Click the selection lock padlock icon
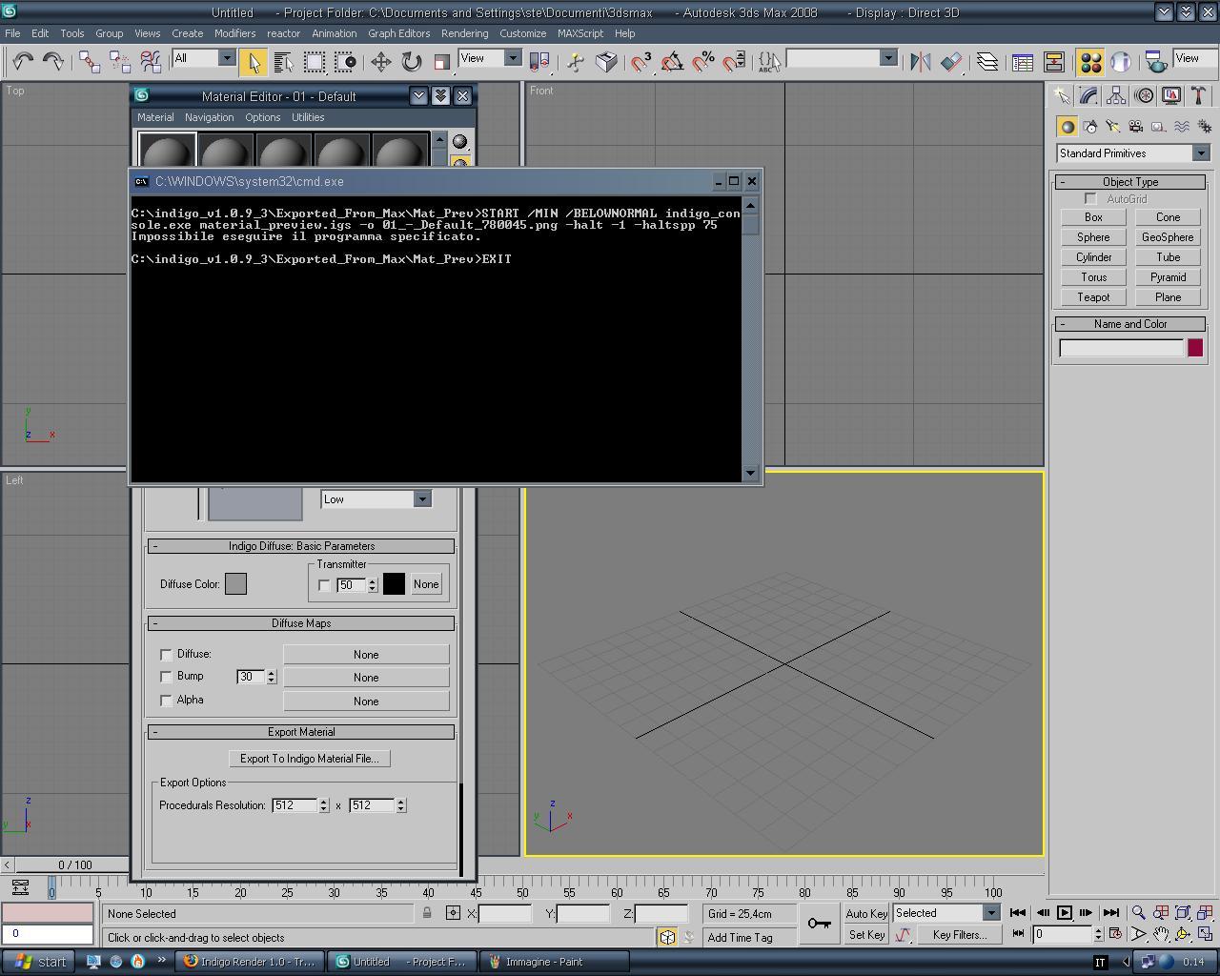This screenshot has width=1220, height=976. pos(427,913)
